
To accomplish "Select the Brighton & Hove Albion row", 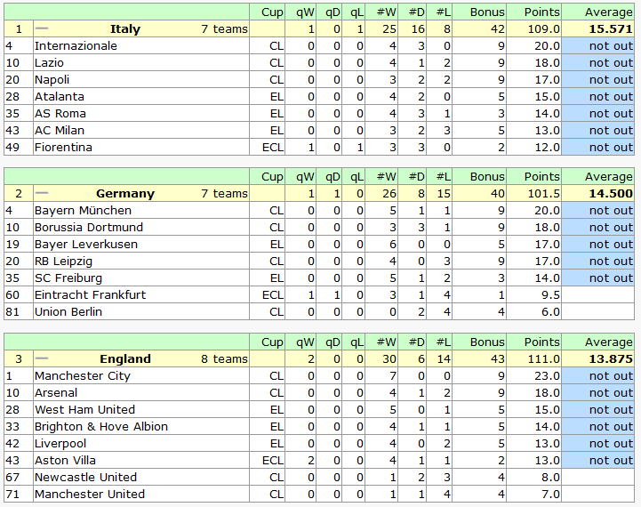I will click(x=100, y=427).
